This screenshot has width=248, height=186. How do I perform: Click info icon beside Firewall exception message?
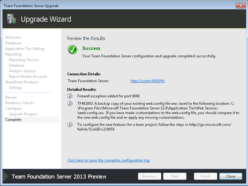tap(70, 96)
